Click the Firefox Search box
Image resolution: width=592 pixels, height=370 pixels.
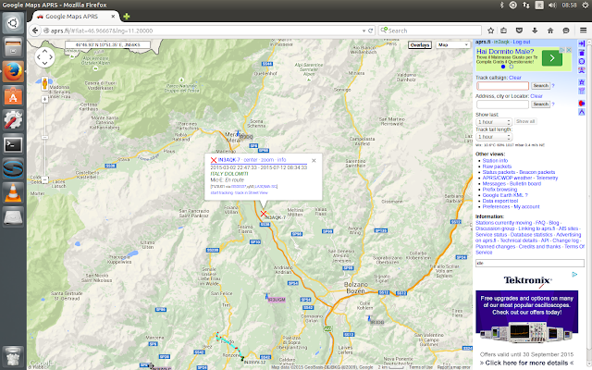coord(430,31)
